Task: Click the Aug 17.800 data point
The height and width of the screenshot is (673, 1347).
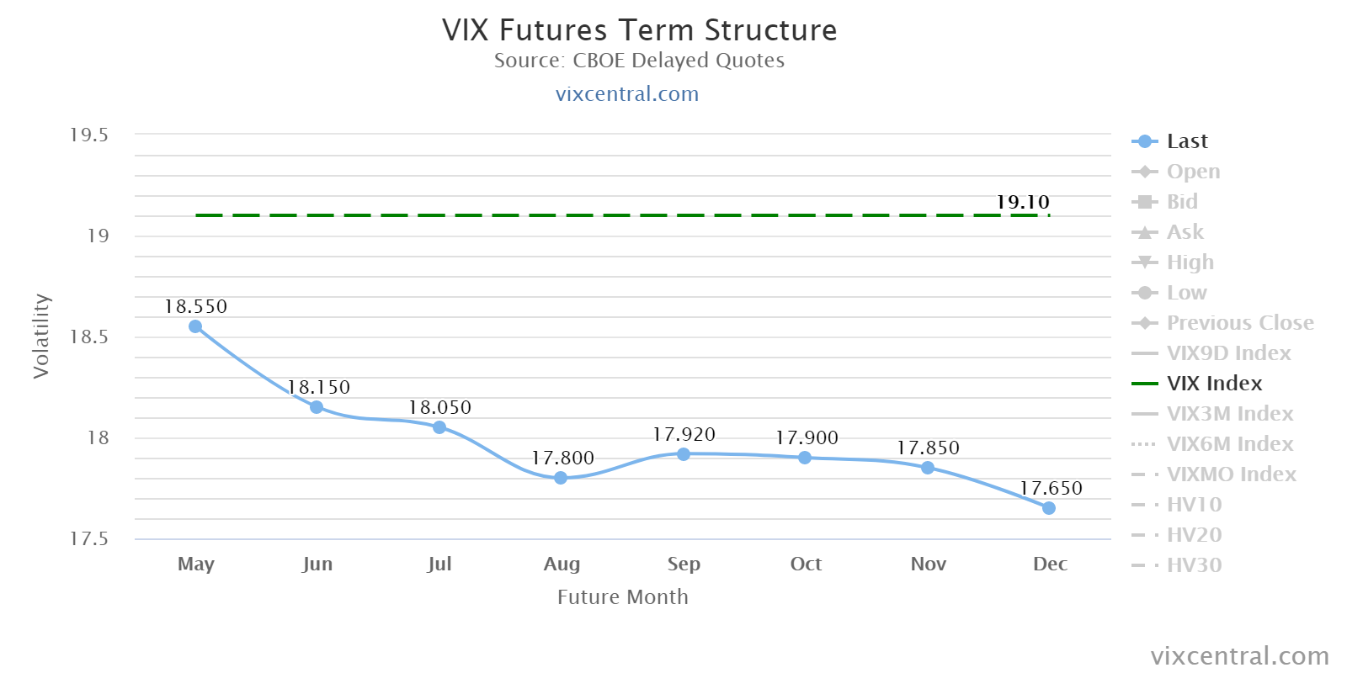Action: 561,478
